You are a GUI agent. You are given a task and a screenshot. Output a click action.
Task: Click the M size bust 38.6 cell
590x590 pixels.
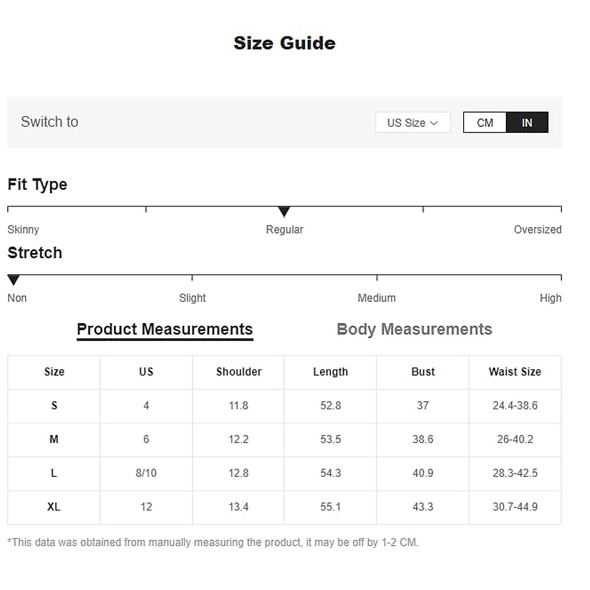click(x=423, y=440)
